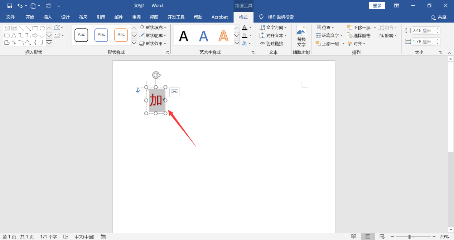Click the text outline A icon
Screen dimensions: 454x240
245,35
